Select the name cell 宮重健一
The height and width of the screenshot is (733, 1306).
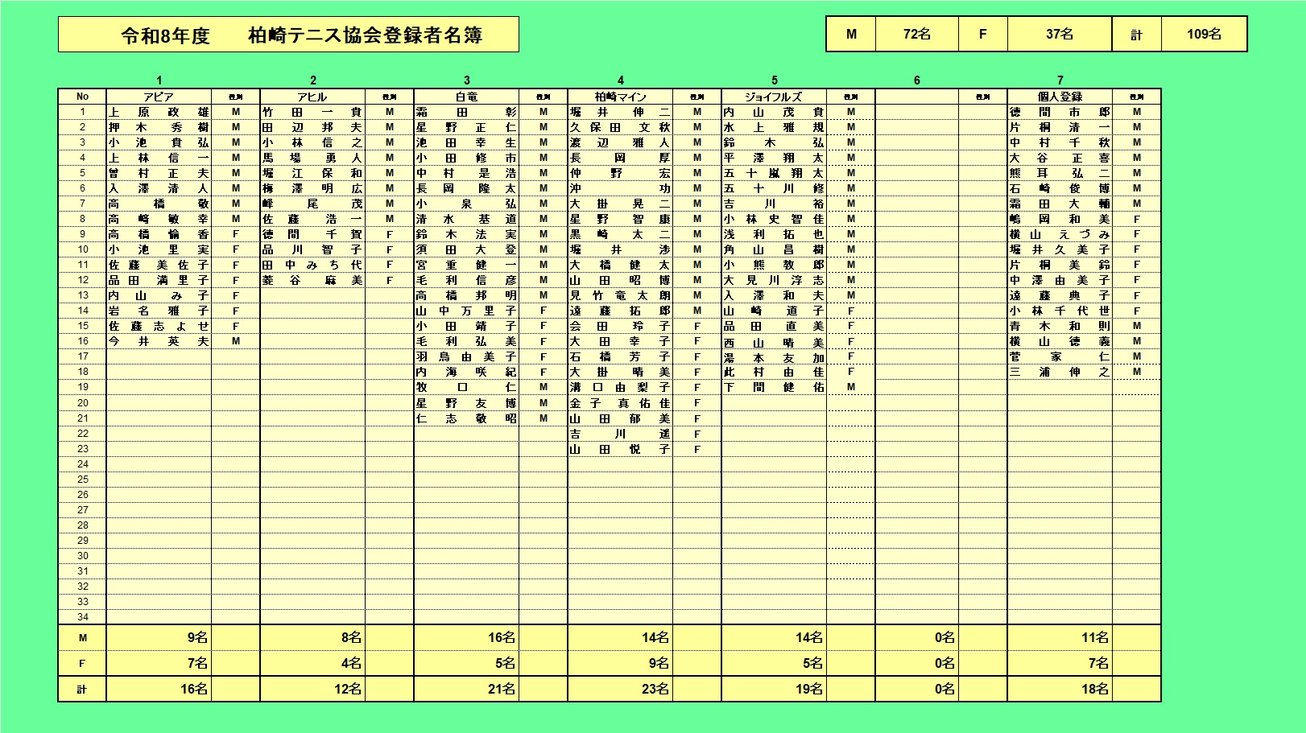point(466,265)
